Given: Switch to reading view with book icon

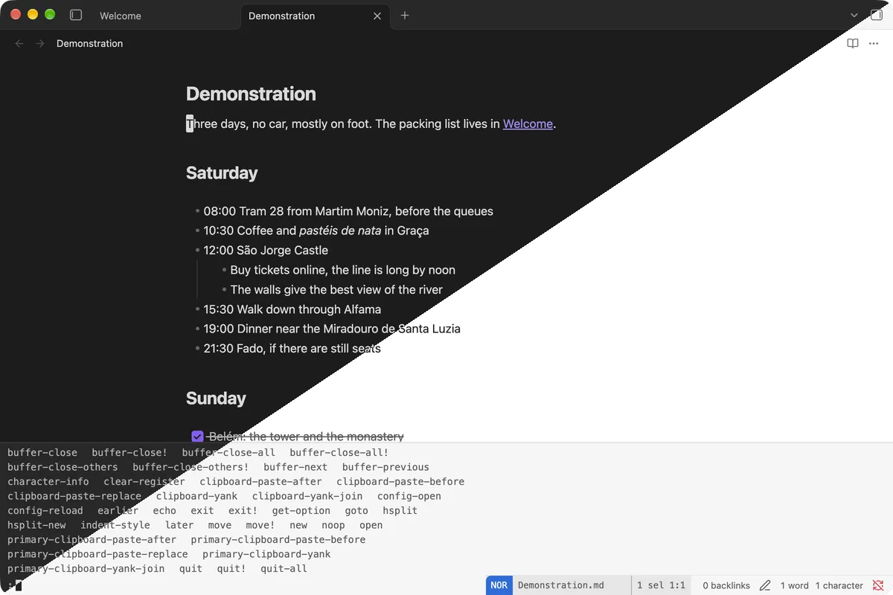Looking at the screenshot, I should (x=853, y=44).
